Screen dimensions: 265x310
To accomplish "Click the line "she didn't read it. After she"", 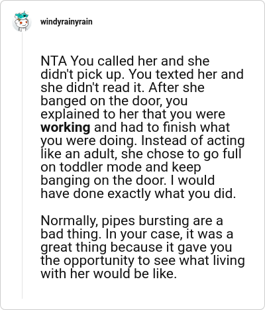I will (x=123, y=87).
